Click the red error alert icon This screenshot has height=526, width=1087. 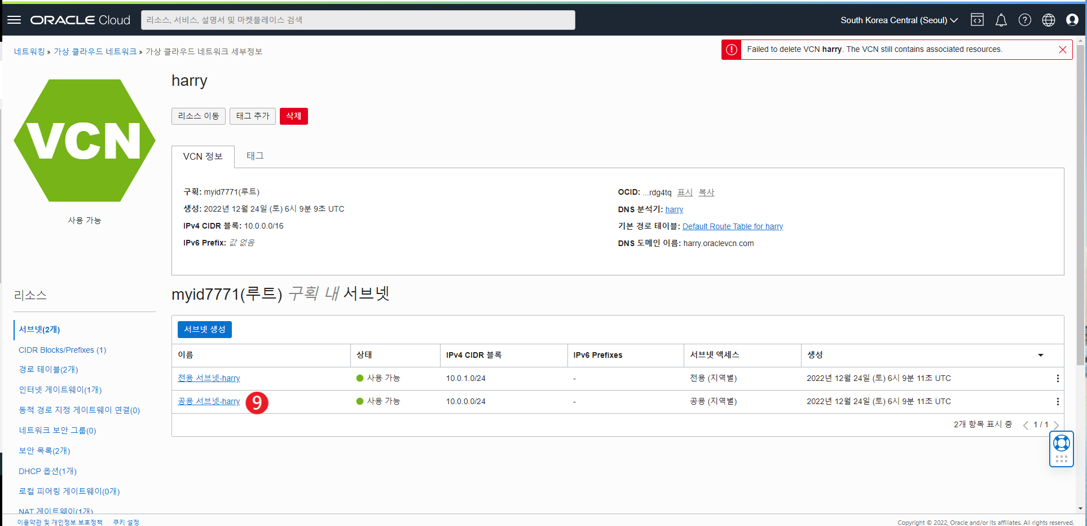[731, 50]
